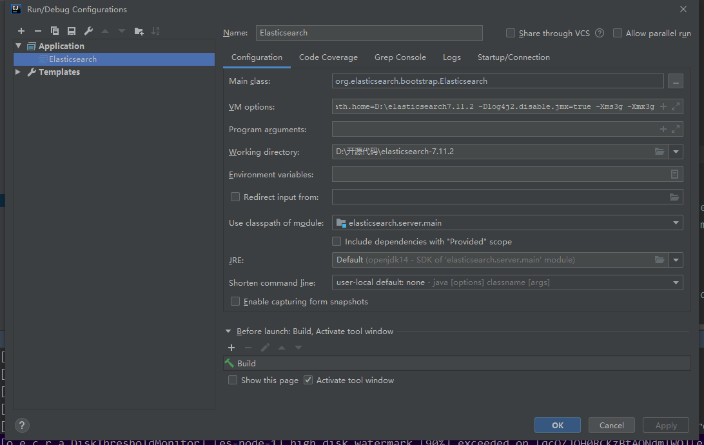Viewport: 704px width, 445px height.
Task: Copy the selected configuration
Action: [x=55, y=31]
